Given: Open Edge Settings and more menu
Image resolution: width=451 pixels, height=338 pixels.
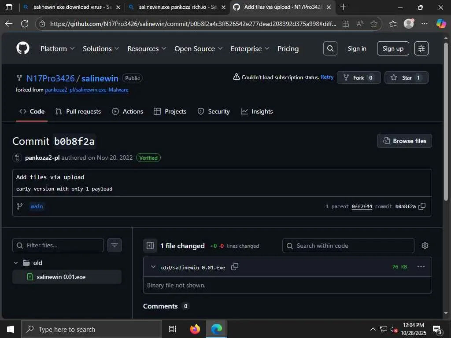Looking at the screenshot, I should click(424, 24).
